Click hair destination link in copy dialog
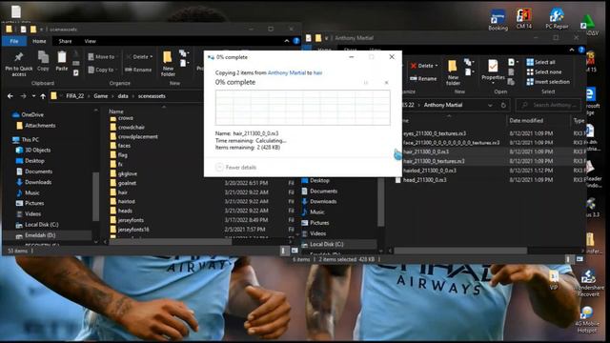Image resolution: width=610 pixels, height=343 pixels. pyautogui.click(x=317, y=72)
